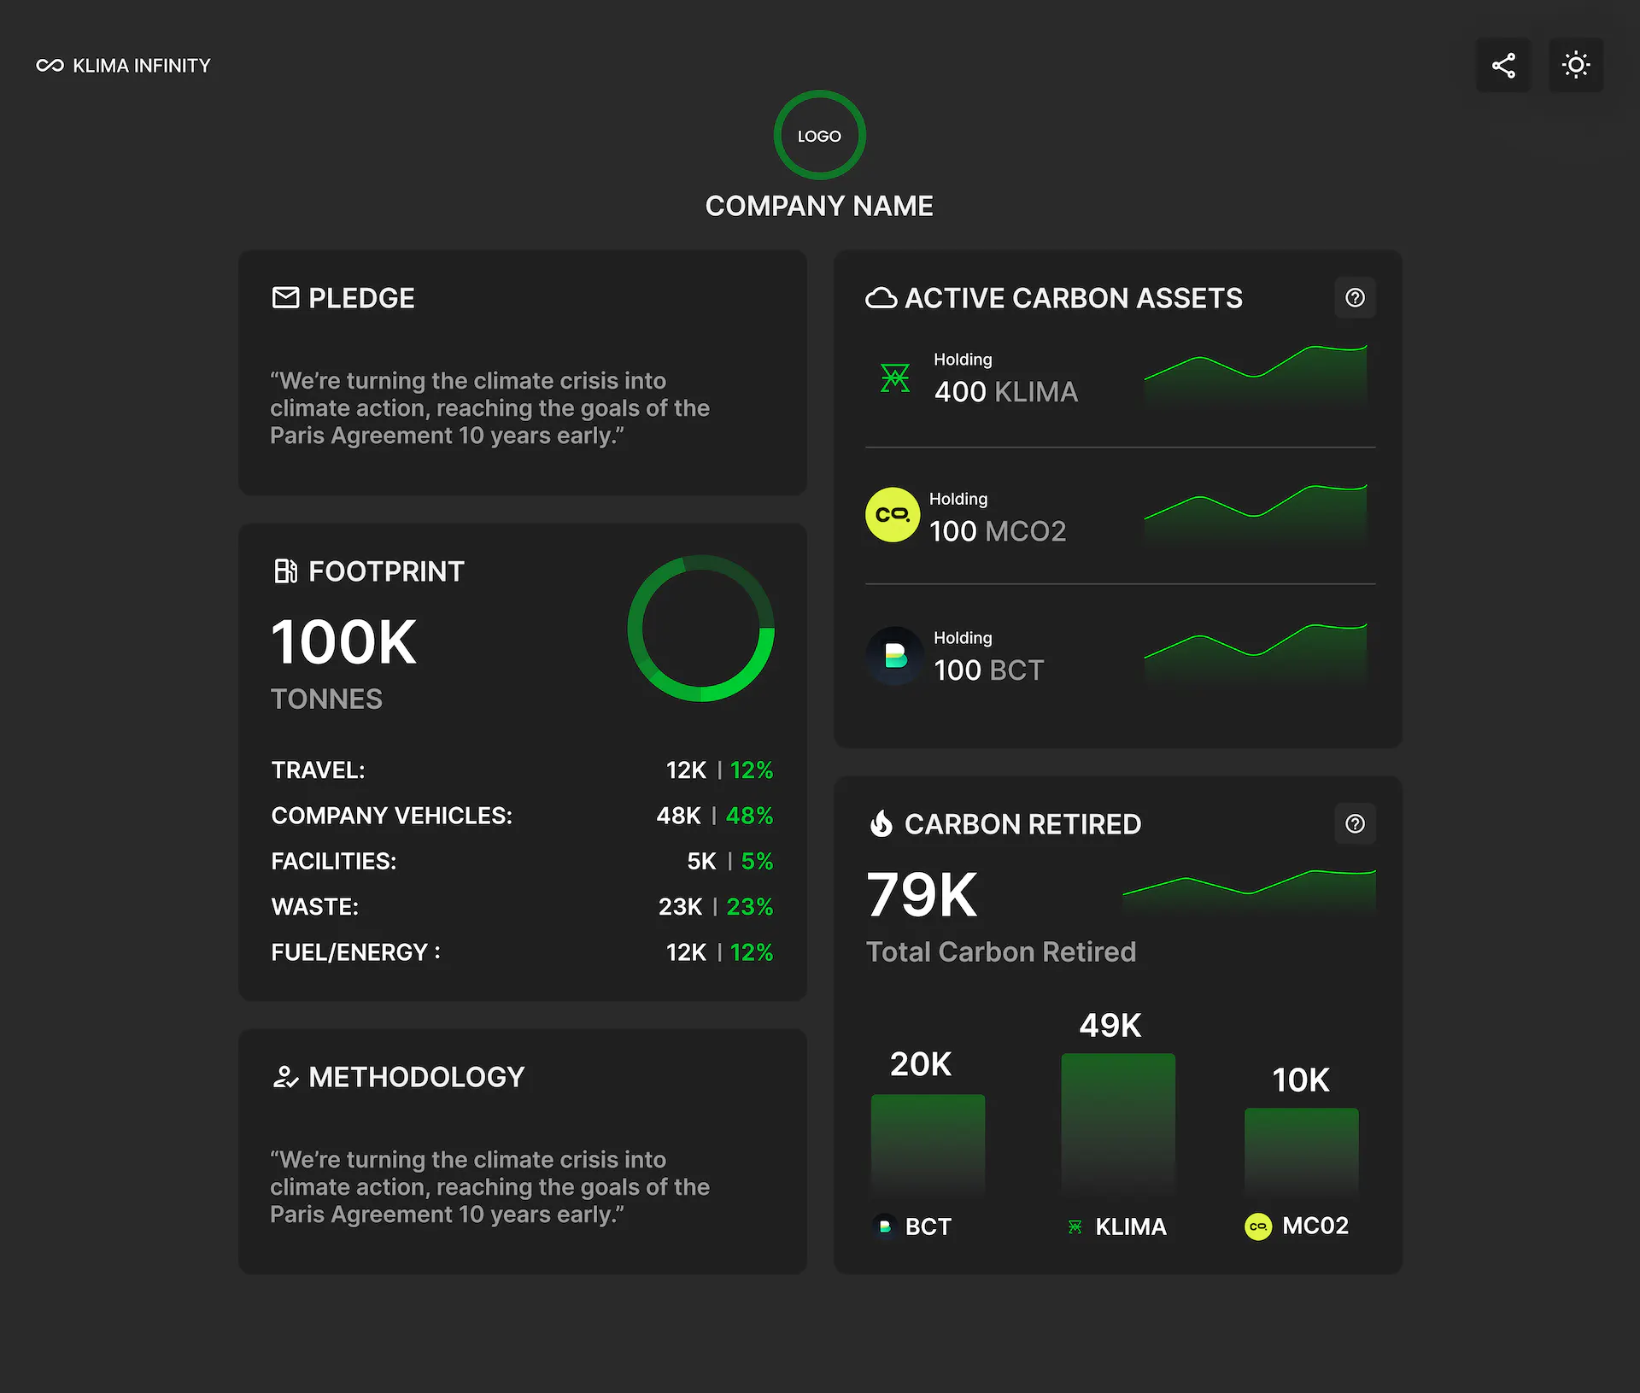The height and width of the screenshot is (1393, 1640).
Task: Click the Klima Infinity infinity logo
Action: click(x=50, y=66)
